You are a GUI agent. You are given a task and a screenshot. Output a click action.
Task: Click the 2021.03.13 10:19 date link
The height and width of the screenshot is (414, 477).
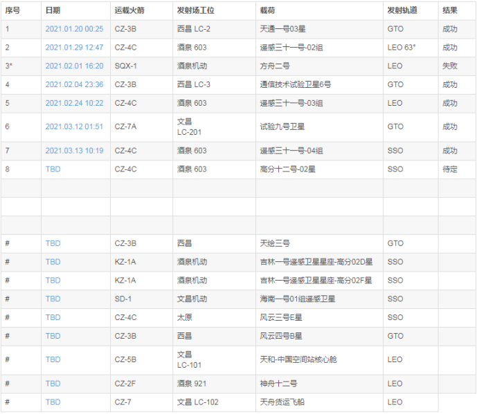[x=74, y=151]
